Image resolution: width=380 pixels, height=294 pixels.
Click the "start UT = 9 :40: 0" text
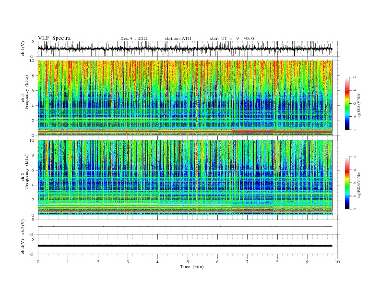232,38
